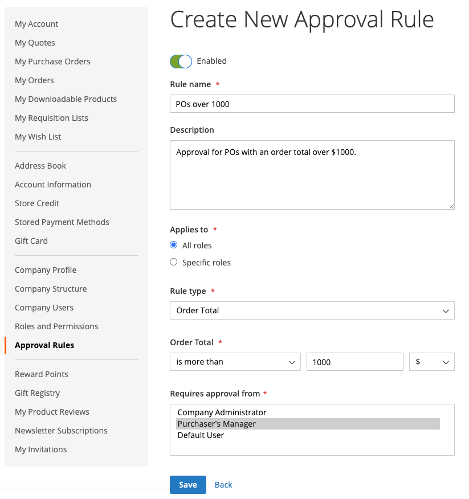Open the Rule type dropdown
The width and height of the screenshot is (469, 499).
tap(312, 310)
